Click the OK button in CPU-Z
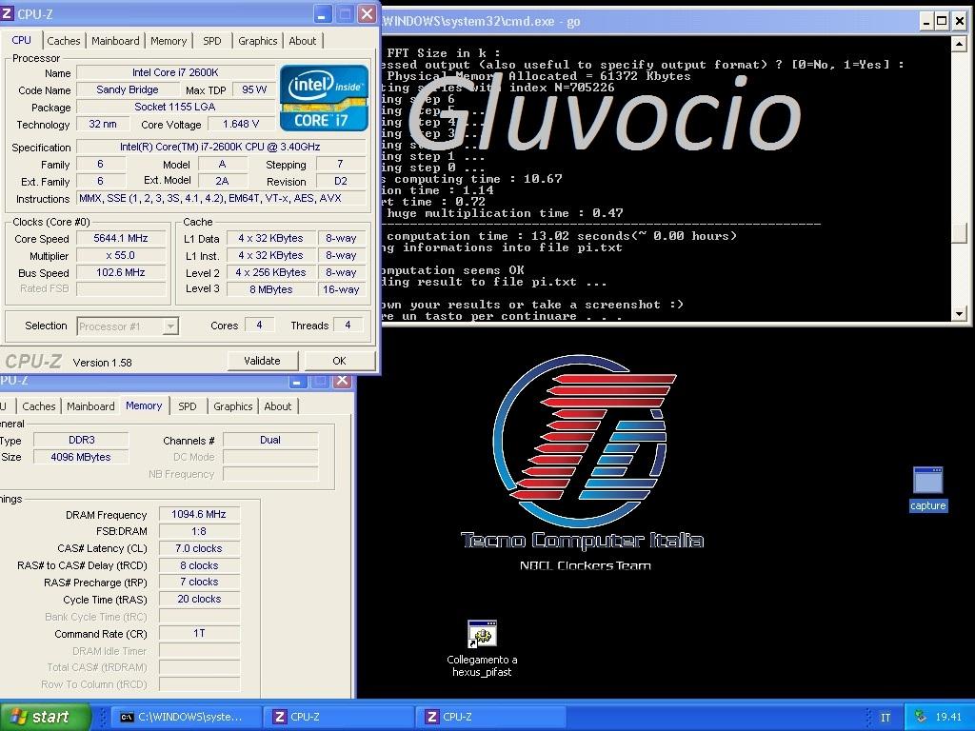 click(340, 361)
